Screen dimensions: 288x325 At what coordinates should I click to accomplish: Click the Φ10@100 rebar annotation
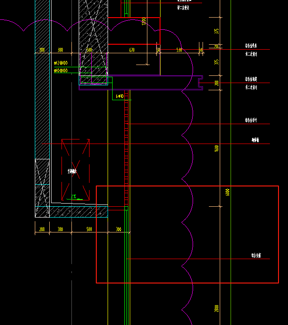click(x=61, y=70)
